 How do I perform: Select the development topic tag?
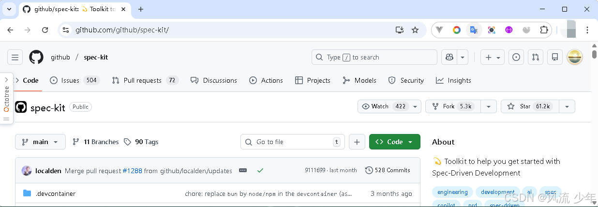pos(498,192)
